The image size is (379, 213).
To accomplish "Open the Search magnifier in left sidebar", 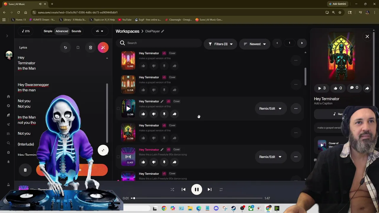I will click(8, 143).
